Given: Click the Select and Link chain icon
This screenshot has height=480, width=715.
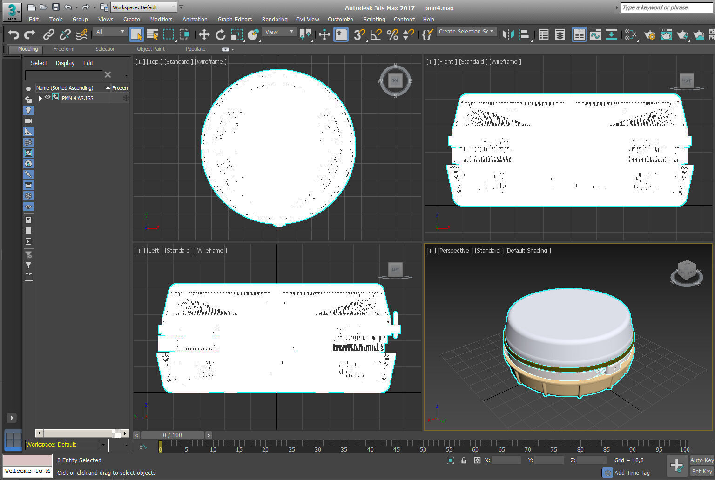Looking at the screenshot, I should 48,34.
